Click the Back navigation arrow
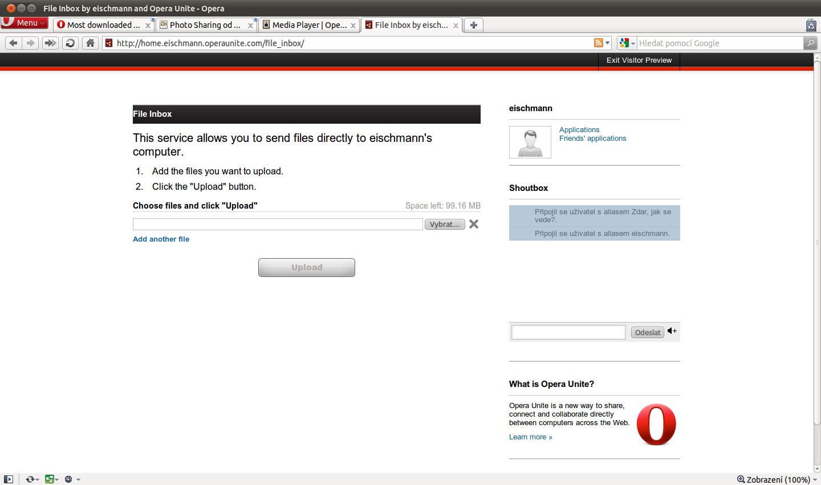 13,43
